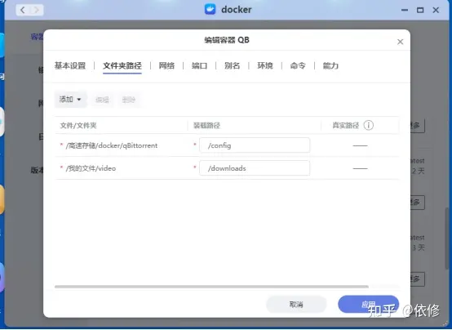Click the 应用 button
Image resolution: width=452 pixels, height=330 pixels.
[x=369, y=304]
